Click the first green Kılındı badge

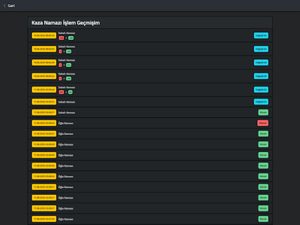pyautogui.click(x=263, y=112)
